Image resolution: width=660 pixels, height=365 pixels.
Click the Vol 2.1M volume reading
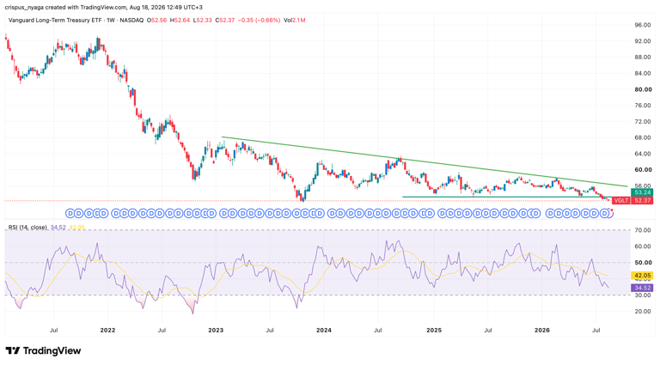click(x=294, y=21)
